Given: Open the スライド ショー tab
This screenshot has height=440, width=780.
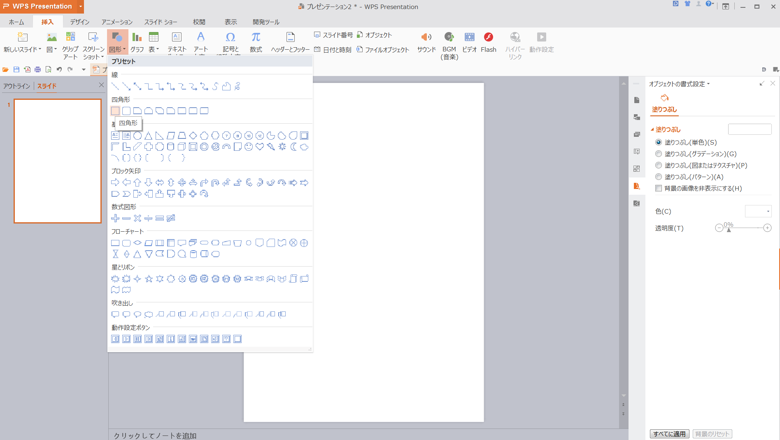Looking at the screenshot, I should [161, 22].
